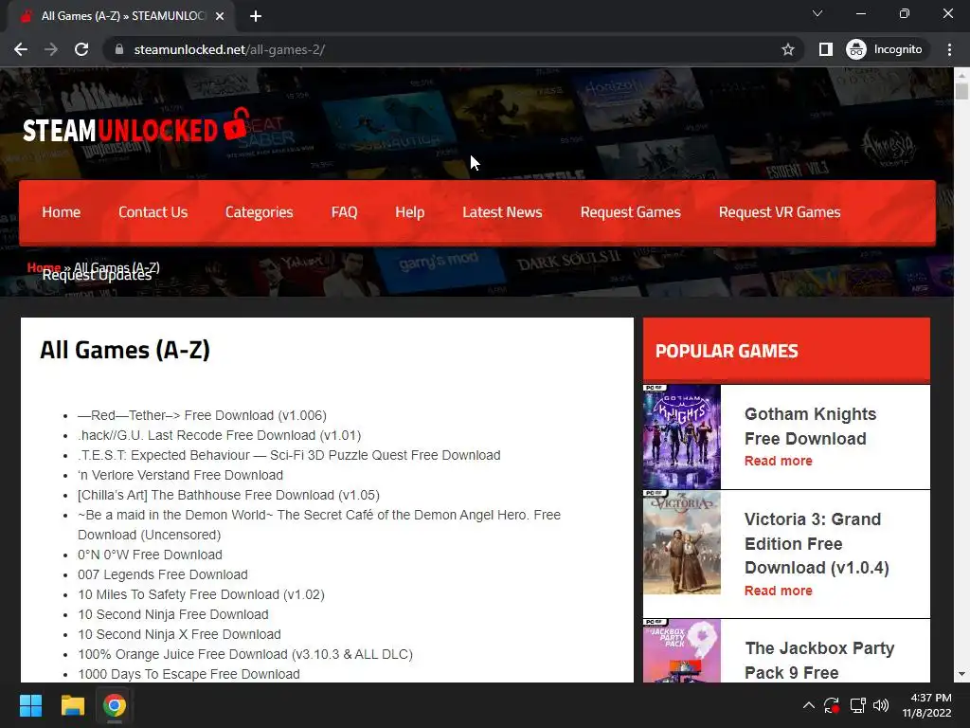Viewport: 970px width, 728px height.
Task: Open .hack//G.U. Last Recode link
Action: click(x=220, y=435)
